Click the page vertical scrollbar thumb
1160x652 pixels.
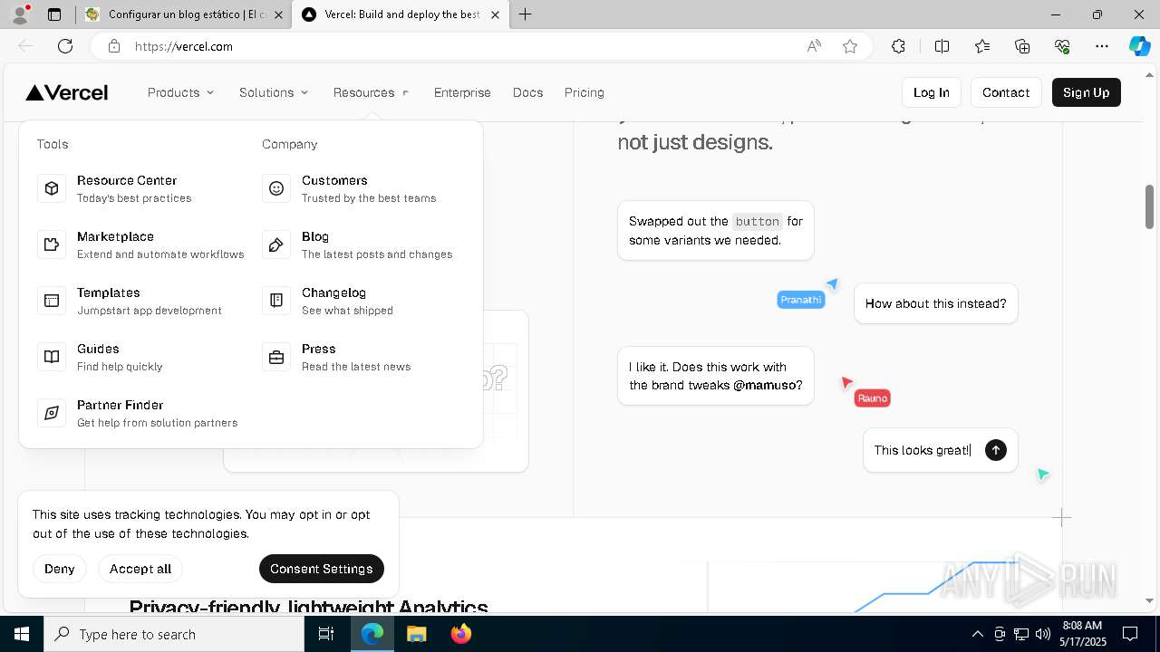click(1149, 206)
